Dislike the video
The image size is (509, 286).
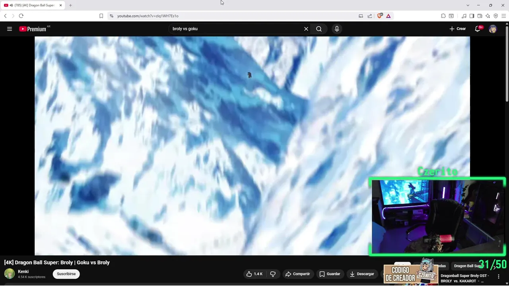273,274
